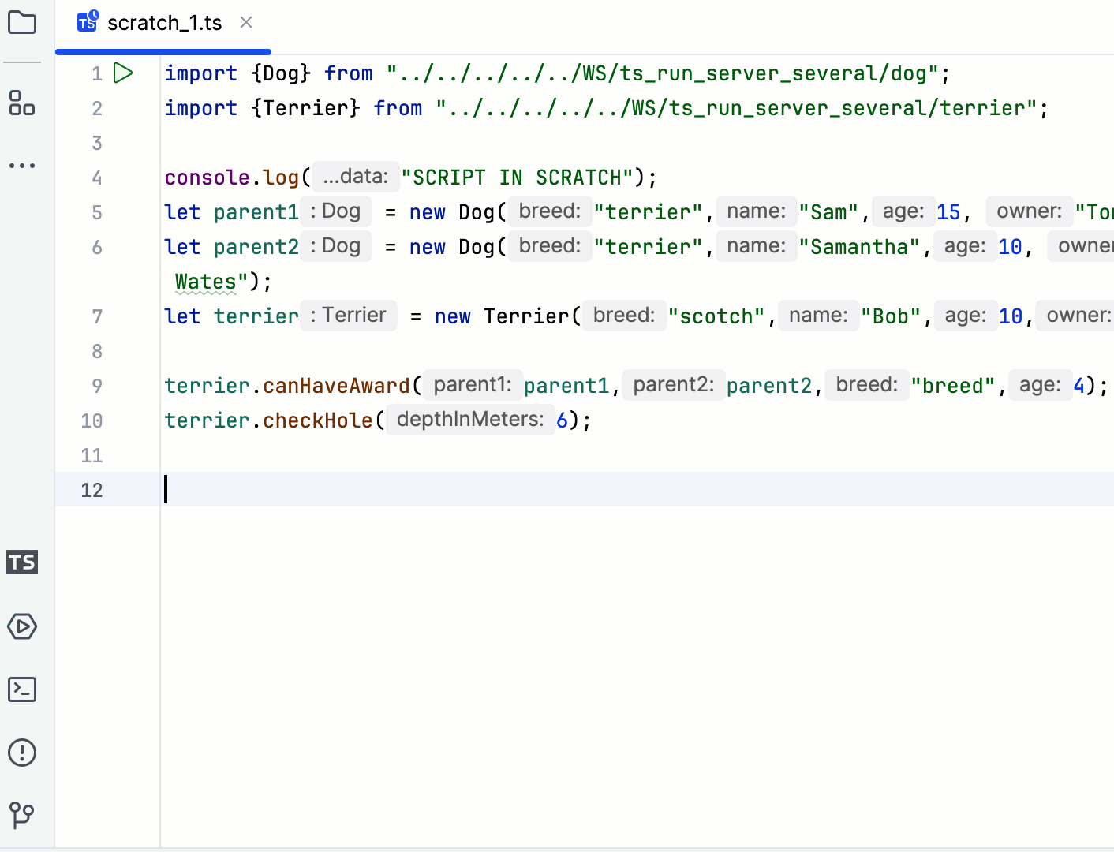Viewport: 1114px width, 852px height.
Task: Show more tool windows via the ellipsis icon
Action: 22,165
